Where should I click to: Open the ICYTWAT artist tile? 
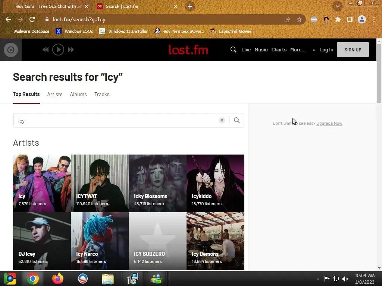pos(100,183)
